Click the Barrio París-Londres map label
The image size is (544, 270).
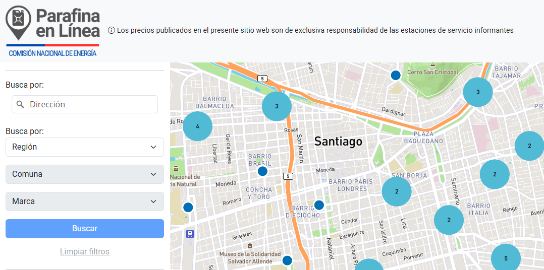[352, 185]
